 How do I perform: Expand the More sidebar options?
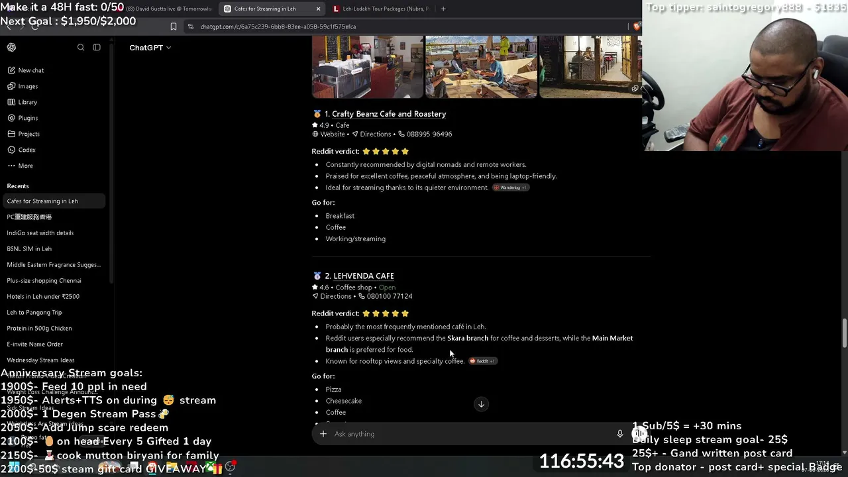click(x=20, y=166)
